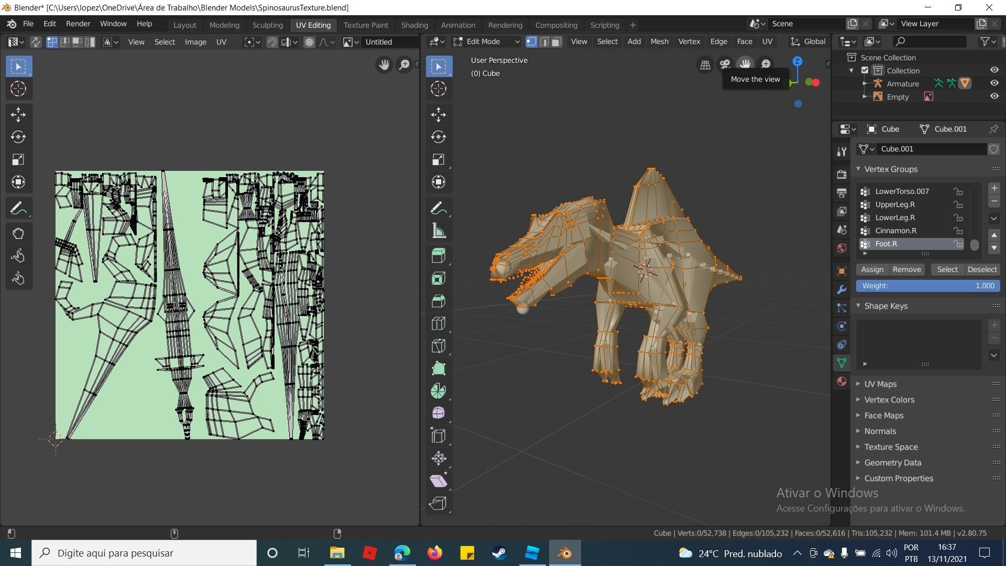
Task: Switch to the Sculpting workspace tab
Action: click(x=267, y=25)
